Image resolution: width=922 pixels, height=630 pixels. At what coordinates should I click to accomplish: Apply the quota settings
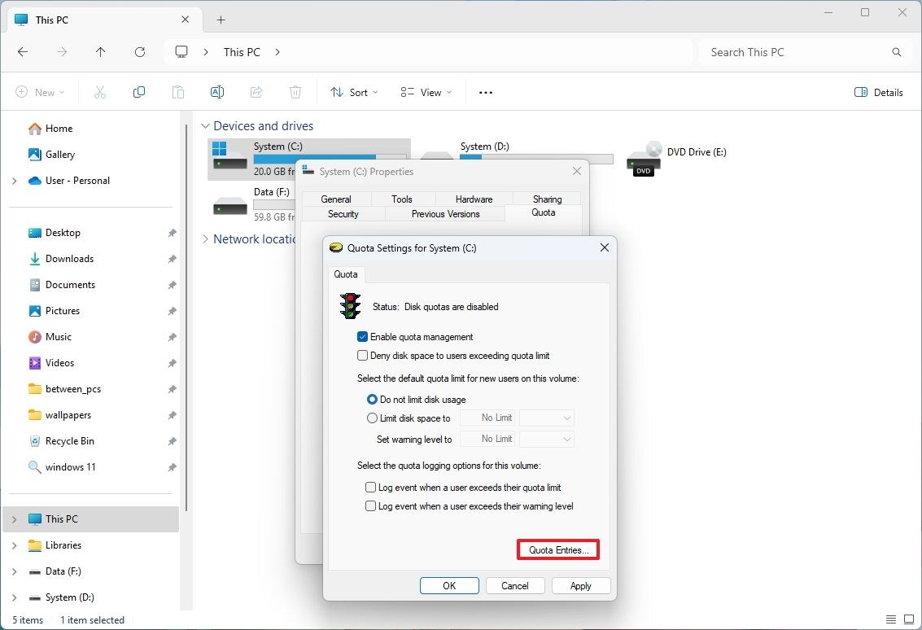tap(580, 585)
